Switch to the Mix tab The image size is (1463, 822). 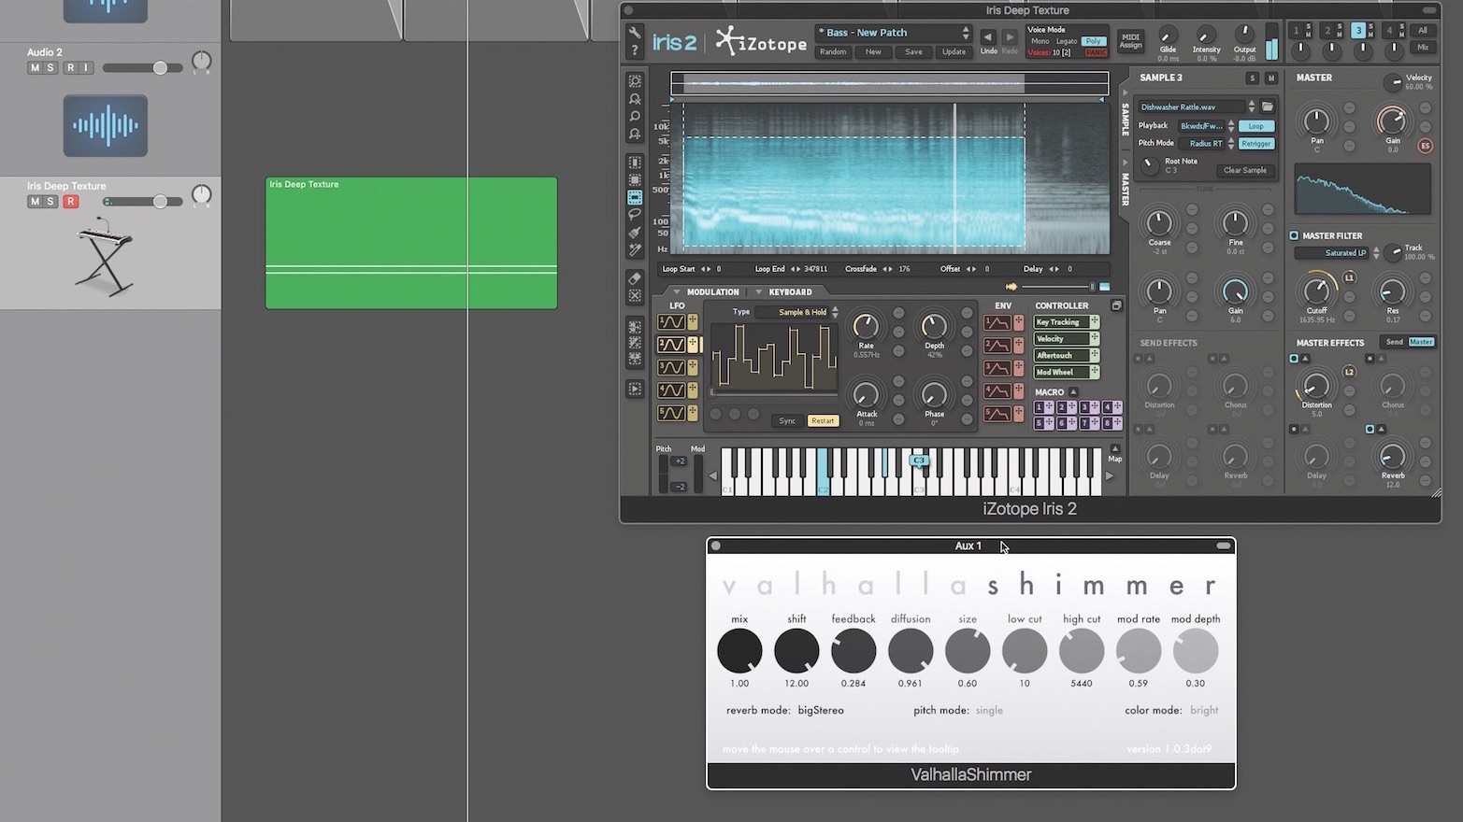(1423, 47)
